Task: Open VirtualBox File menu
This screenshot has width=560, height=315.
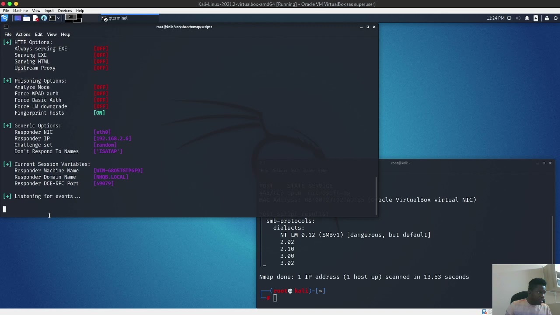Action: (x=6, y=10)
